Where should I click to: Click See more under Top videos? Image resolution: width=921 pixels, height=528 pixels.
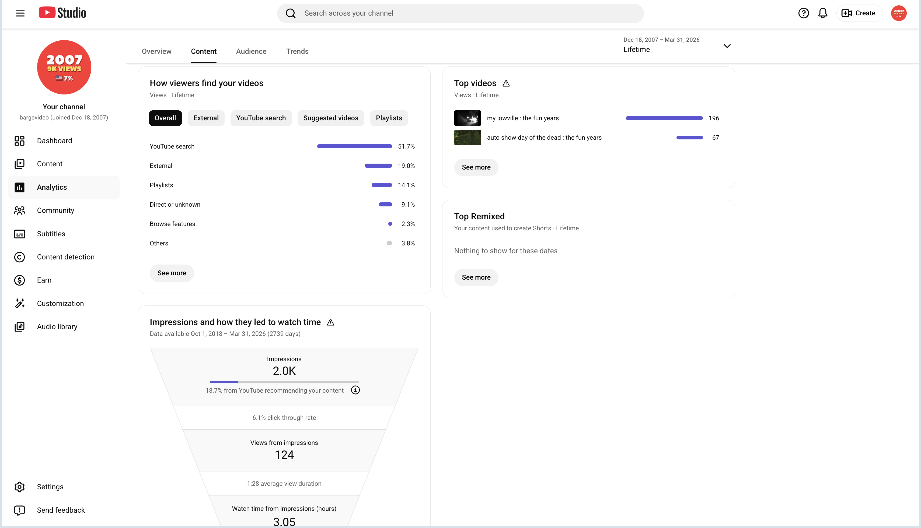pos(476,167)
